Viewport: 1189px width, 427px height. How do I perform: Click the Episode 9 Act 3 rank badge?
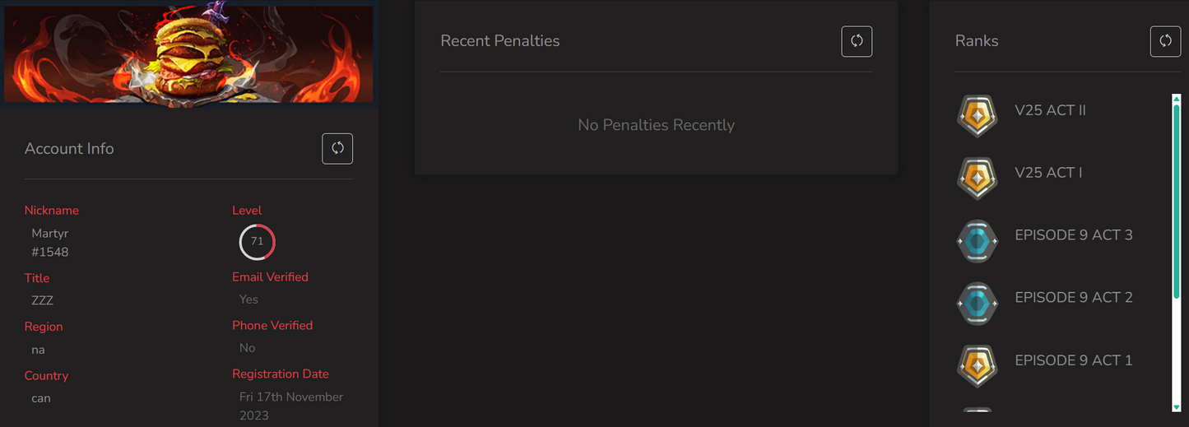click(977, 241)
